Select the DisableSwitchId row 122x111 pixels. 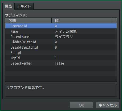tap(61, 47)
